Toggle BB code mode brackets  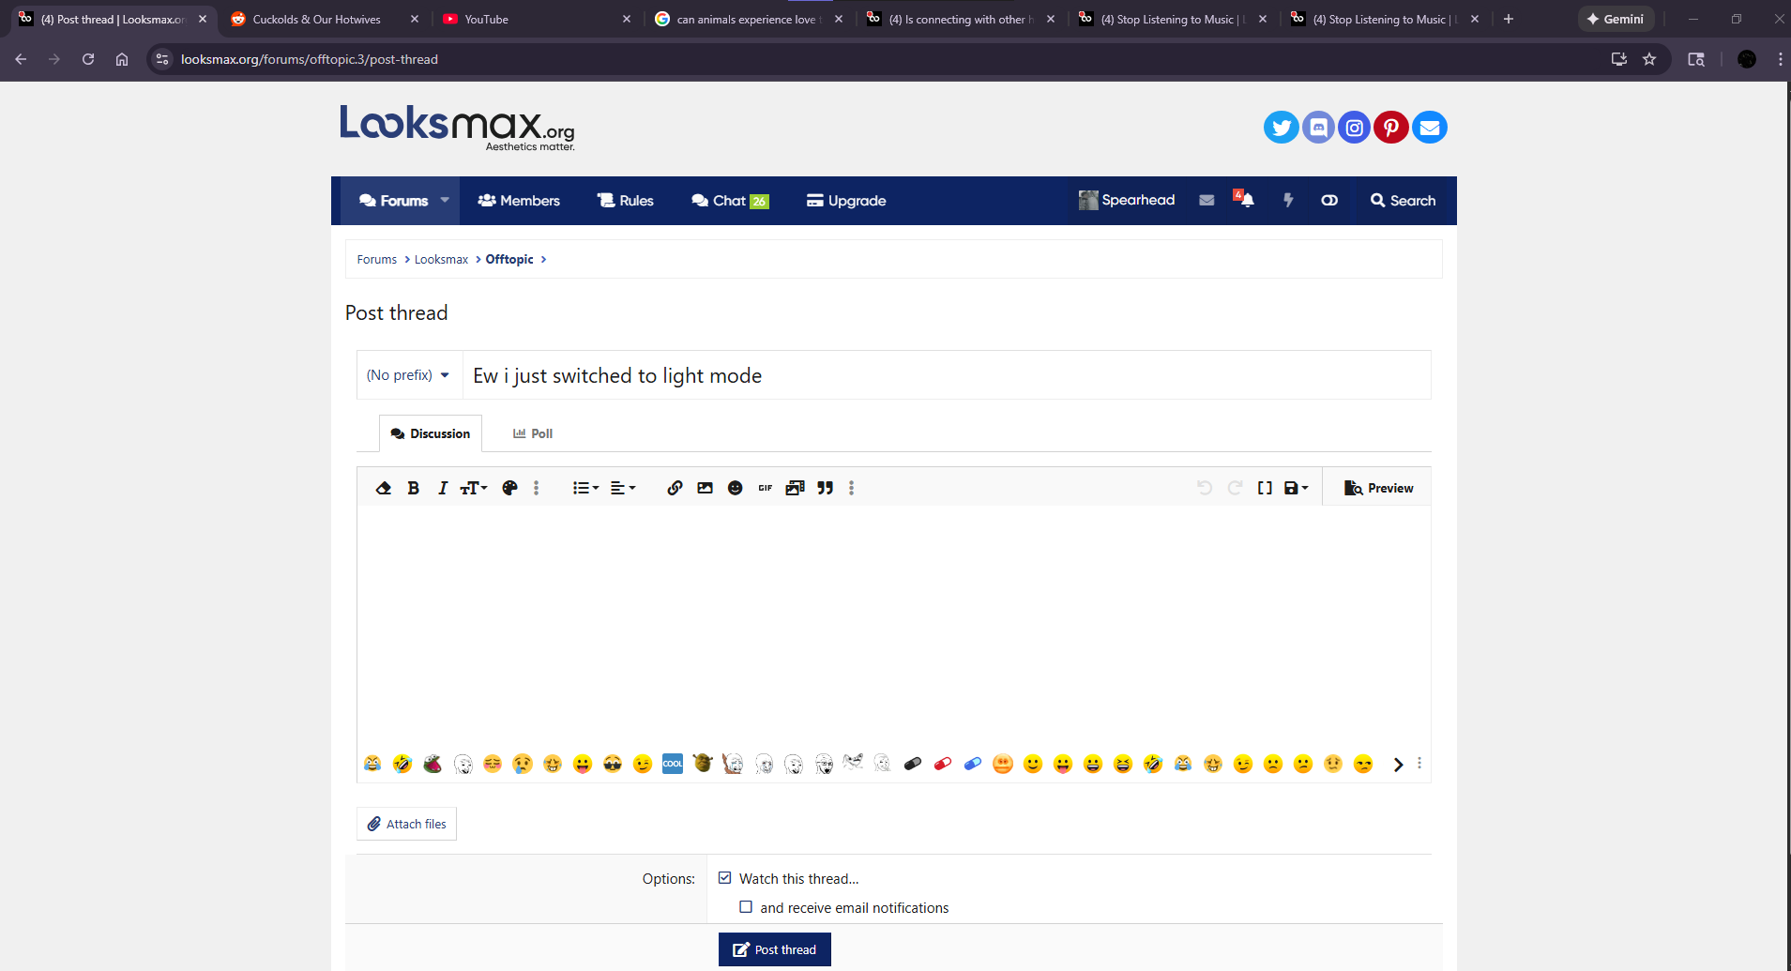(1265, 488)
